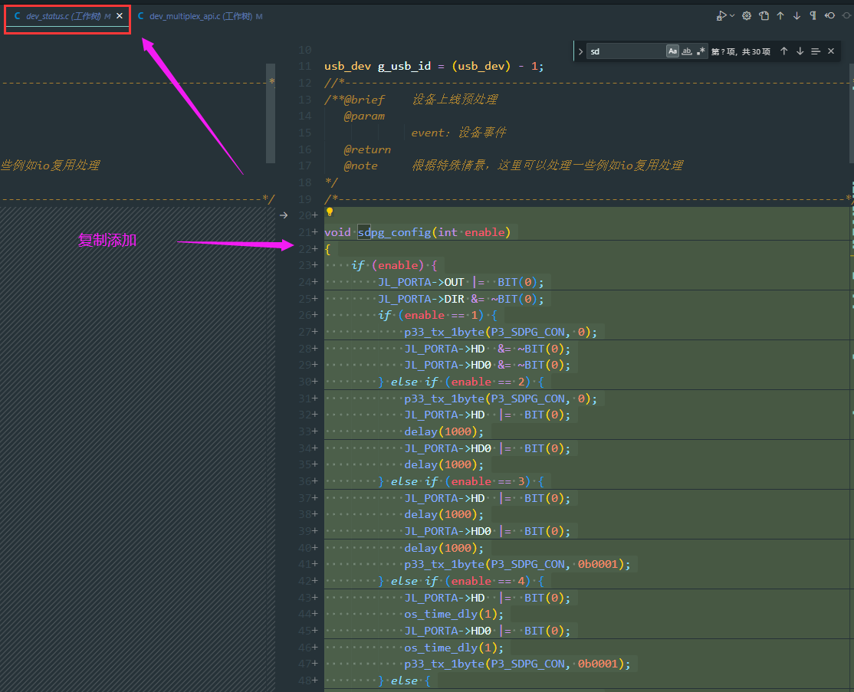Image resolution: width=854 pixels, height=692 pixels.
Task: Click "if (enable) {" on line 23
Action: [x=394, y=266]
